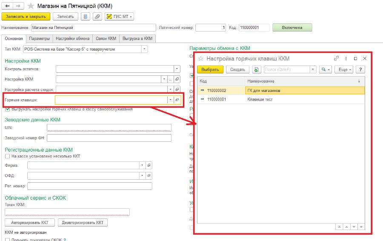383x241 pixels.
Task: Click the Рег. номер field
Action: [x=90, y=186]
